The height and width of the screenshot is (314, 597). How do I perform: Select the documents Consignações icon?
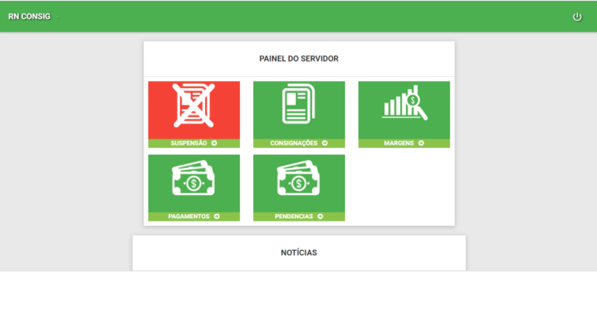pos(298,104)
